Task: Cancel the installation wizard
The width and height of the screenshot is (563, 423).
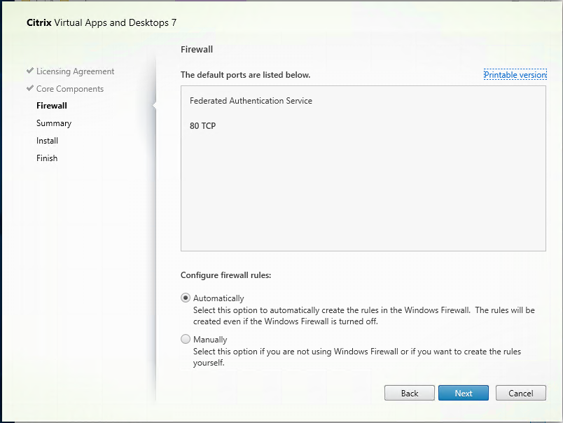Action: point(520,393)
